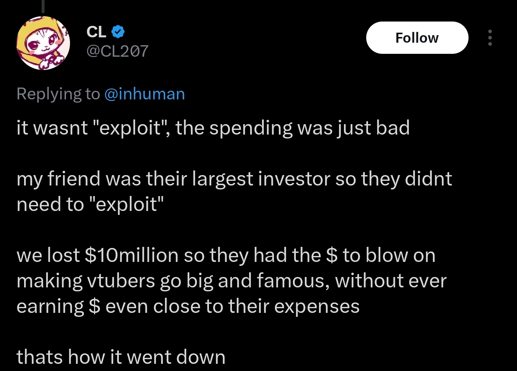The width and height of the screenshot is (517, 371).
Task: Click the line "thats how it went down"
Action: tap(121, 357)
